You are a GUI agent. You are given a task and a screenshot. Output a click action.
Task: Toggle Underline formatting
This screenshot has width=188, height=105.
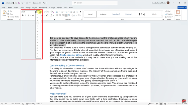pyautogui.click(x=29, y=15)
